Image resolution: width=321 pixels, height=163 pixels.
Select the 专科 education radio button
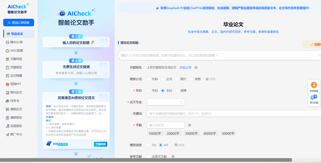[x=148, y=90]
